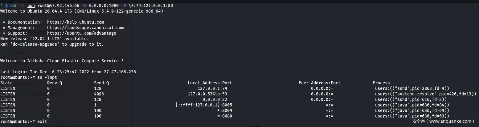479x127 pixels.
Task: Click the landscape.canonical.com management link
Action: [x=85, y=28]
